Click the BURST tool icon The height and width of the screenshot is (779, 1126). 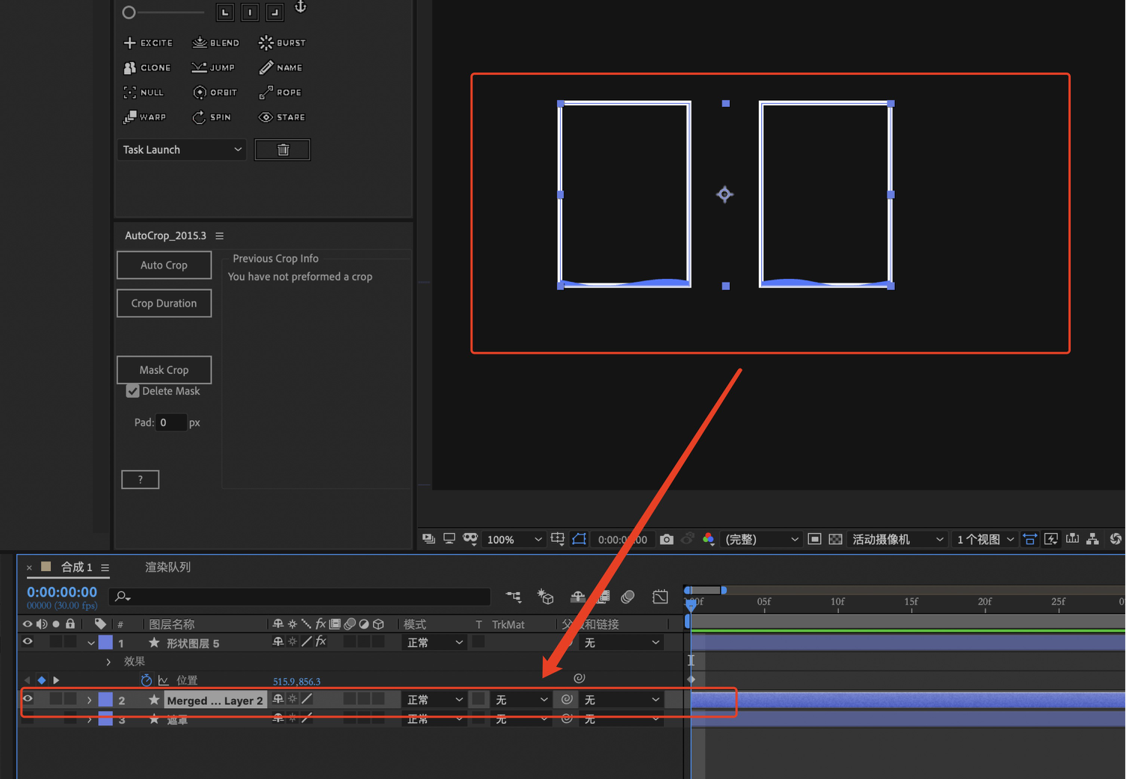click(265, 43)
